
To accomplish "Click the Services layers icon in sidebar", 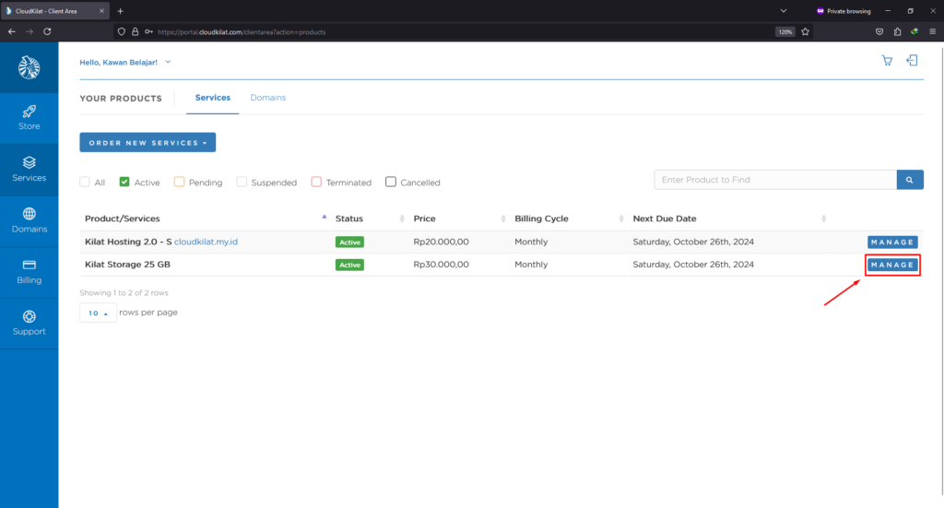I will (x=29, y=162).
